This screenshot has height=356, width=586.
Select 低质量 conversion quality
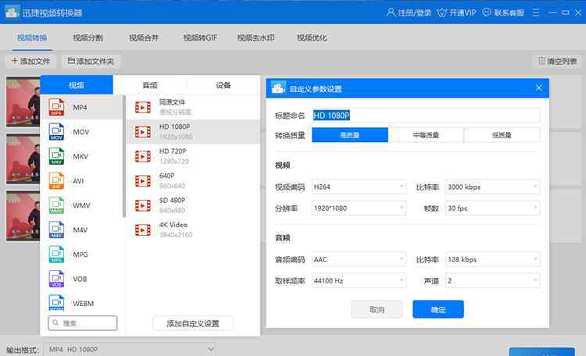[x=502, y=135]
